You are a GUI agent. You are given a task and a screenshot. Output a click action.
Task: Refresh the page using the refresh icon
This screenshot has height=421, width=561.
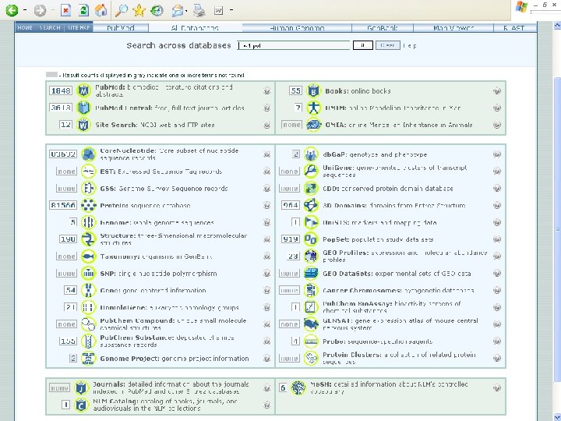point(83,10)
